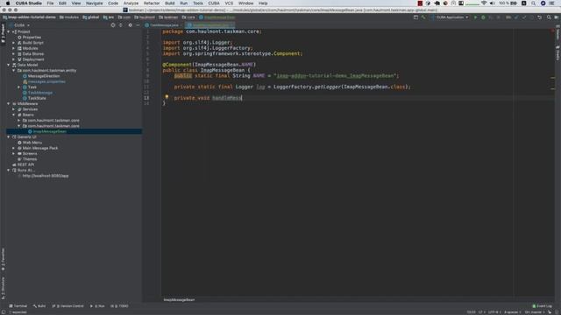Viewport: 561px width, 315px height.
Task: Open the TODO tool window
Action: [x=119, y=306]
